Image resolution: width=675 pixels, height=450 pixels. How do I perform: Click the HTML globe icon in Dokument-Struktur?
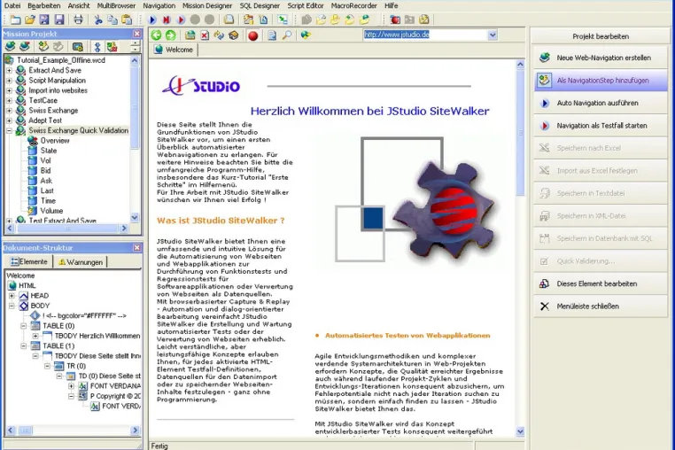click(x=12, y=285)
